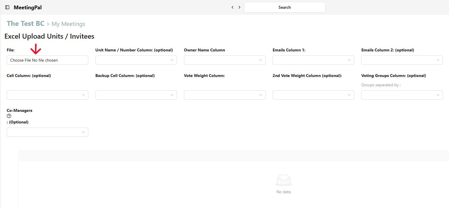The image size is (449, 208).
Task: Open the Owner Name Column dropdown
Action: (225, 60)
